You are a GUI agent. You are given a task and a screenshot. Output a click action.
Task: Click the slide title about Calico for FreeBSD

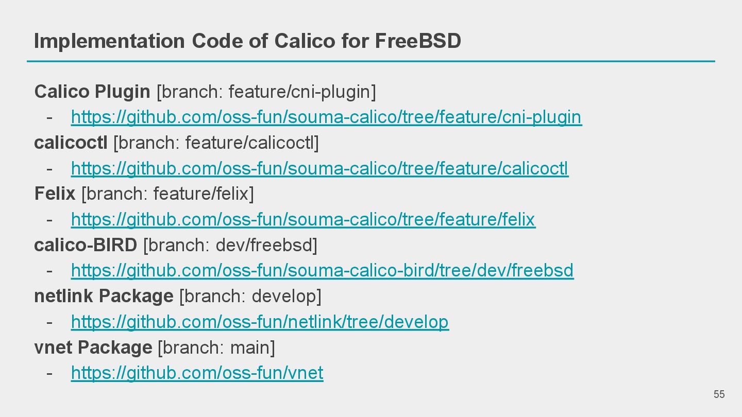[x=247, y=41]
